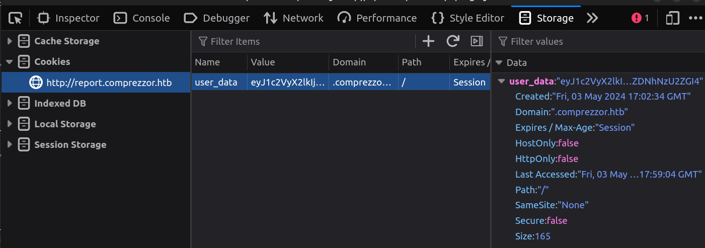Expand the Local Storage tree node
Image resolution: width=705 pixels, height=248 pixels.
[10, 124]
